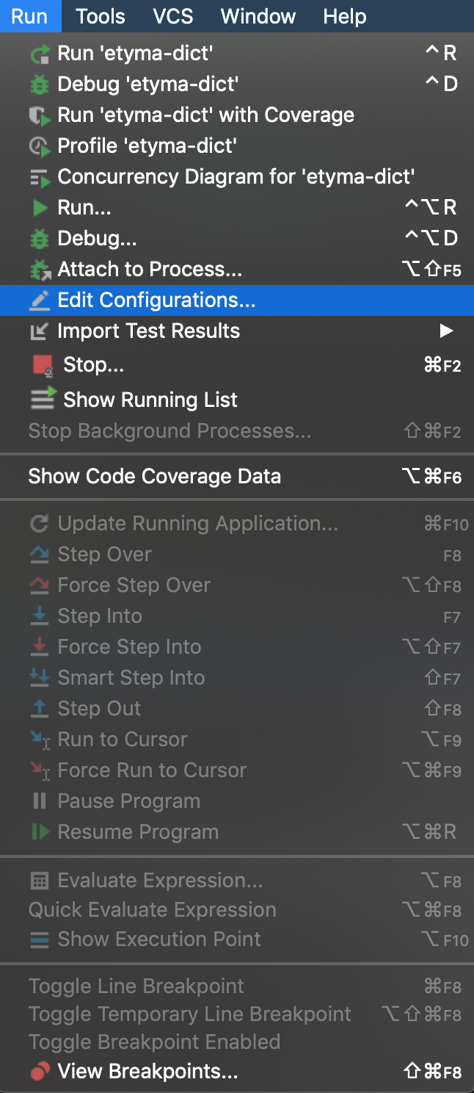Click the Import Test Results icon
Screen dimensions: 474x1093
(41, 331)
